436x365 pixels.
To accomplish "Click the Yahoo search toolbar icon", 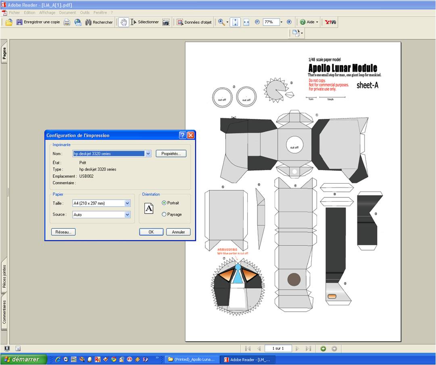I will tap(330, 22).
